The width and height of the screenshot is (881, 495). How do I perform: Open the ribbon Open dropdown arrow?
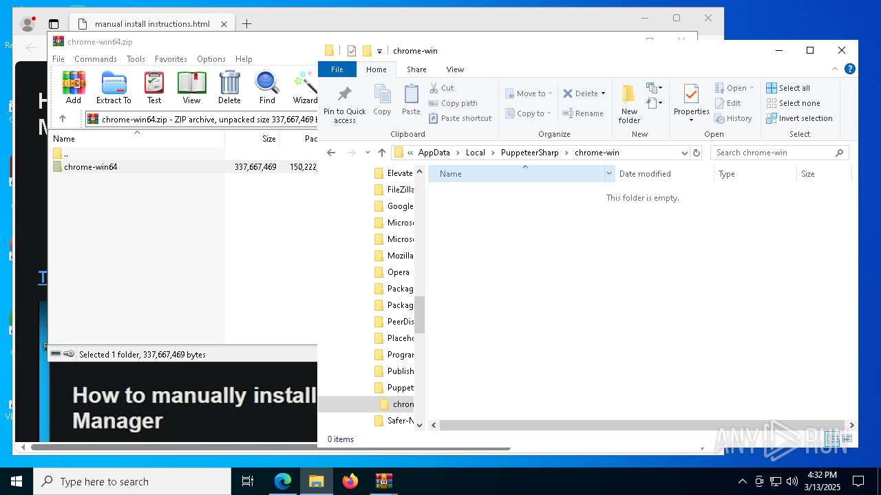[x=752, y=88]
